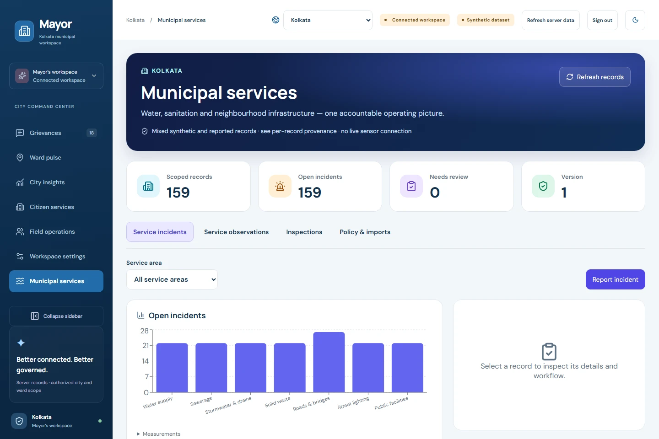Click the Refresh records button
Screen dimensions: 659x439
tap(595, 77)
